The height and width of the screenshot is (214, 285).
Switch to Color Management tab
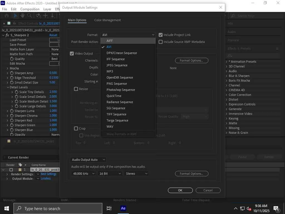click(x=107, y=20)
